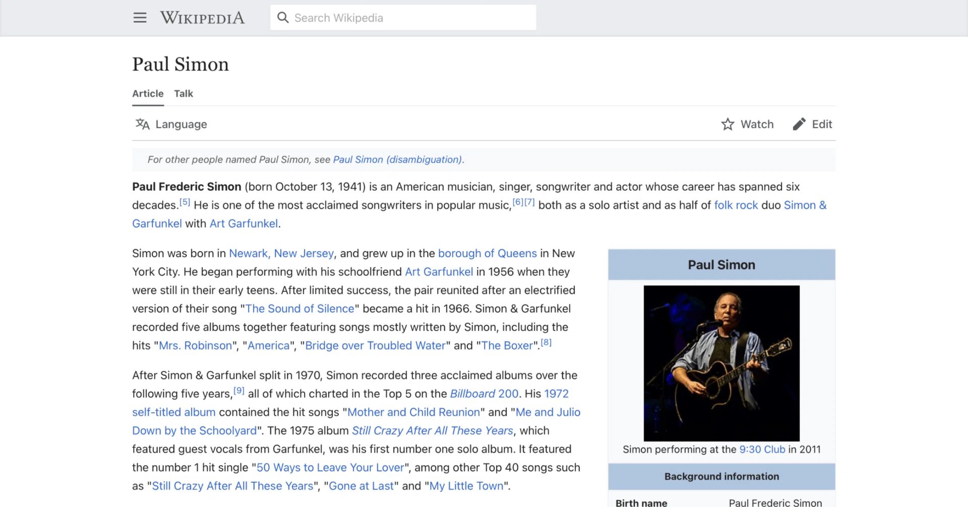Open Bridge over Troubled Water link
Viewport: 968px width, 507px height.
coord(376,346)
